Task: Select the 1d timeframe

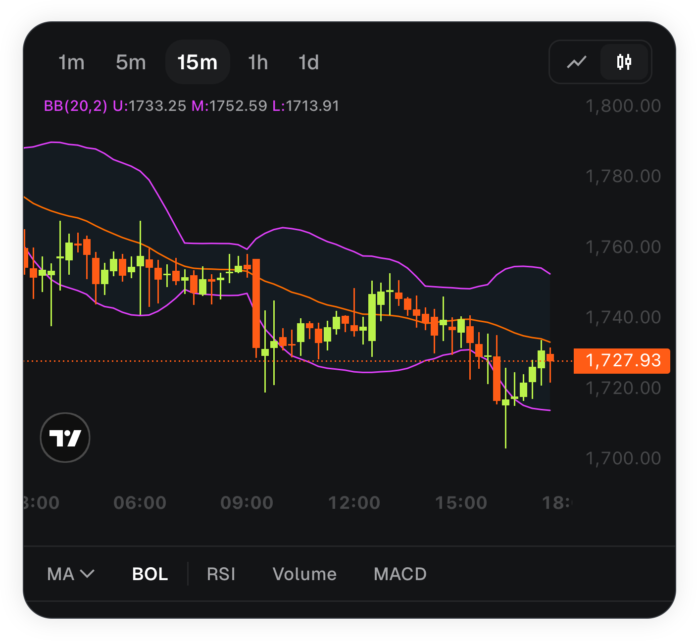Action: (308, 62)
